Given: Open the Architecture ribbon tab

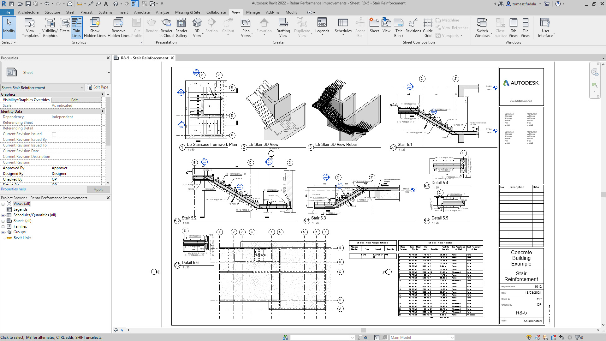Looking at the screenshot, I should [x=28, y=12].
